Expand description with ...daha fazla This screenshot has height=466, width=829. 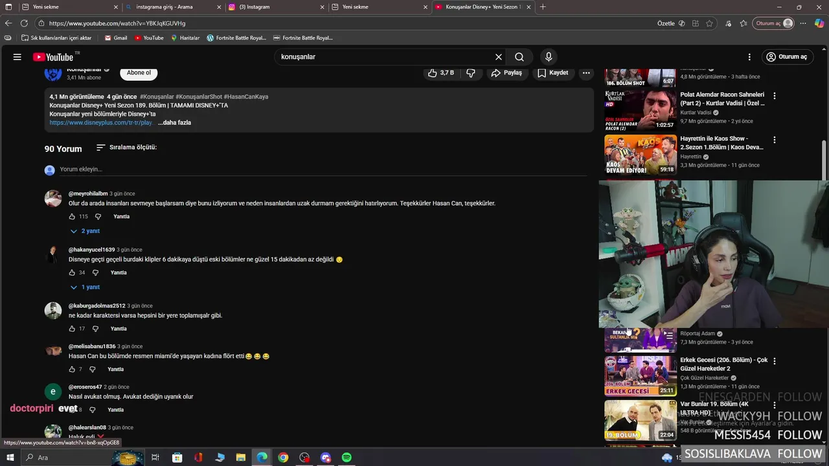click(x=174, y=122)
